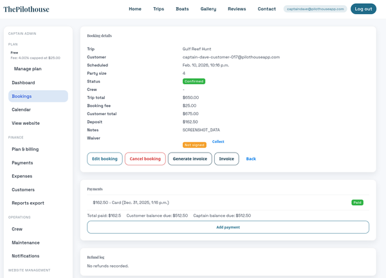The image size is (386, 278).
Task: Open the Gallery page
Action: [208, 9]
